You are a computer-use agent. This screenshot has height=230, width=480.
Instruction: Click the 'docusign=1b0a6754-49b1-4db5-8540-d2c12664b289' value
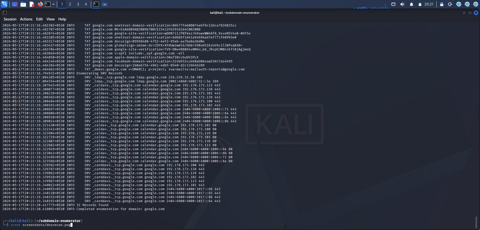click(x=159, y=65)
